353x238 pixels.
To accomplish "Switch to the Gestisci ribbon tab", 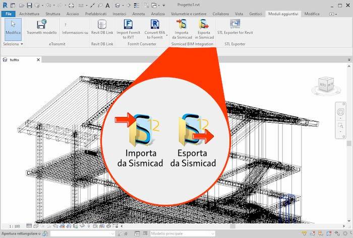I will [x=256, y=14].
